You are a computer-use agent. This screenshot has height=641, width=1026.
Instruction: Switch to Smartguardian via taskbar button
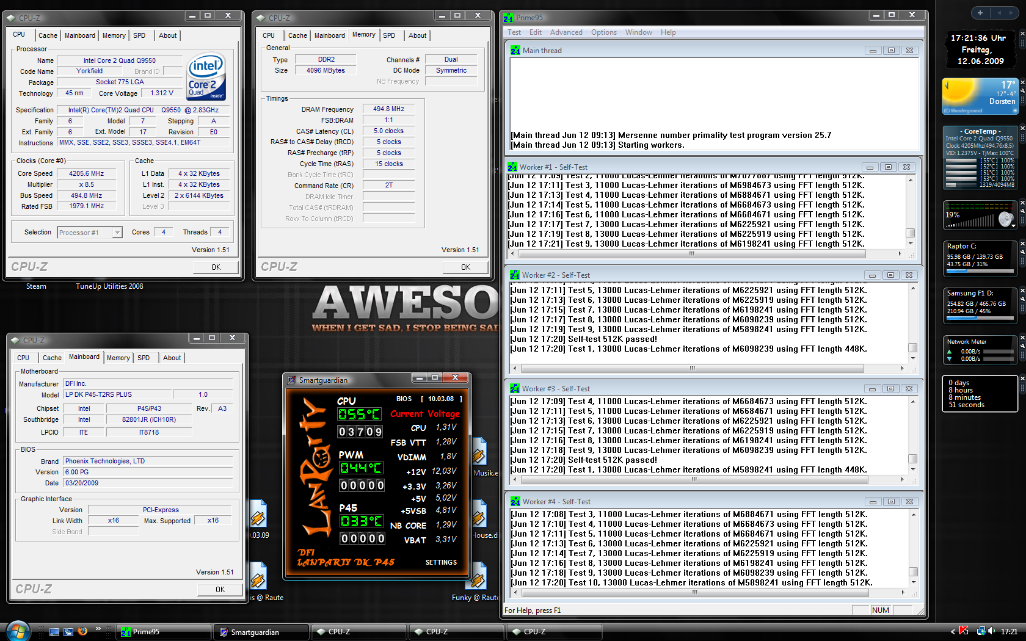tap(262, 632)
